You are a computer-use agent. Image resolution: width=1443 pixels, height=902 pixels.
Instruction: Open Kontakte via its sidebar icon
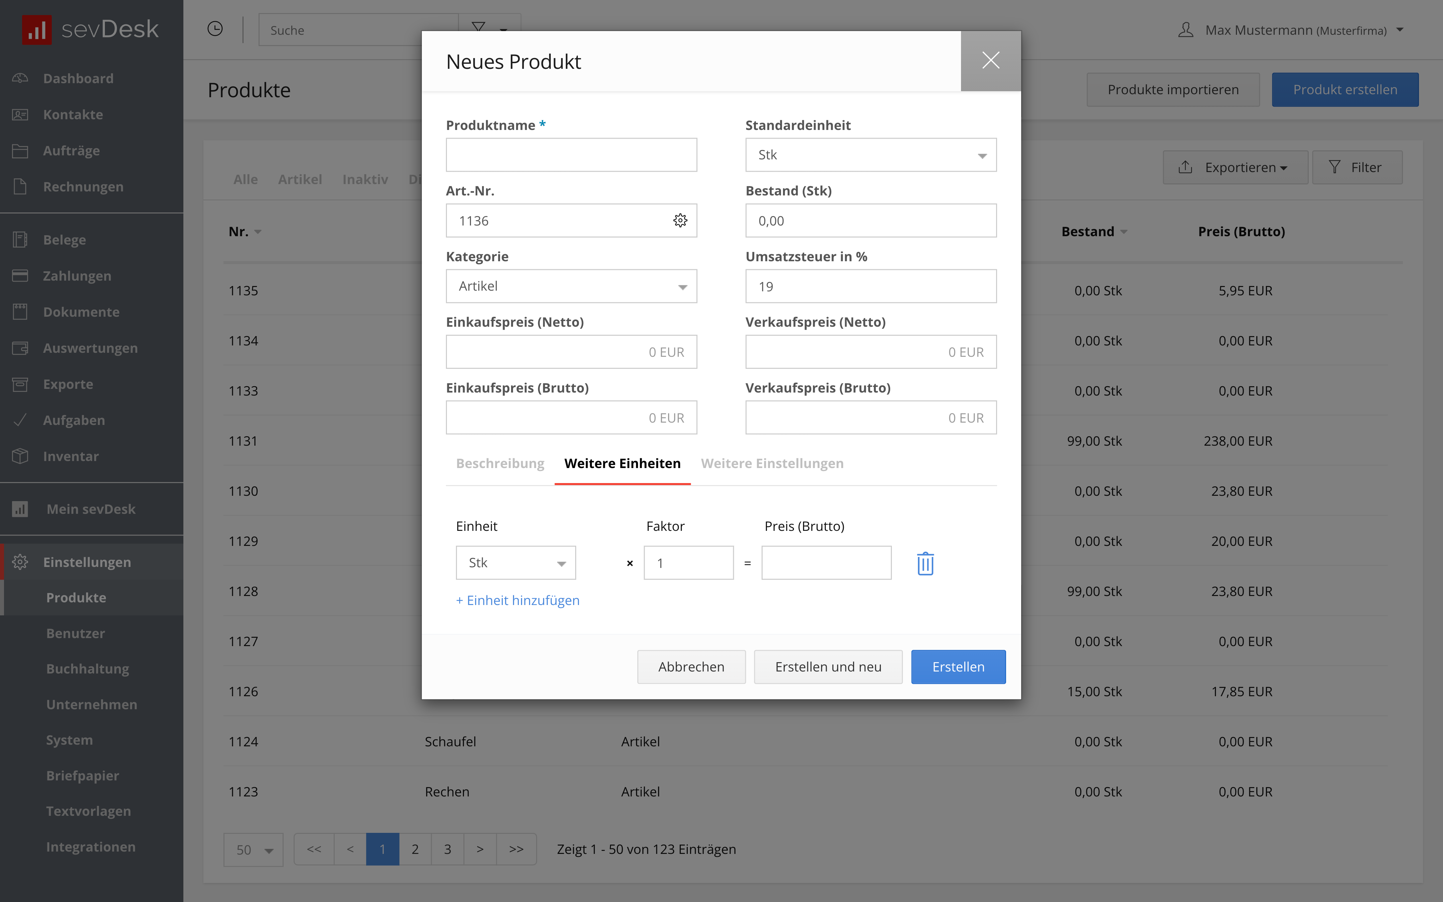coord(20,115)
